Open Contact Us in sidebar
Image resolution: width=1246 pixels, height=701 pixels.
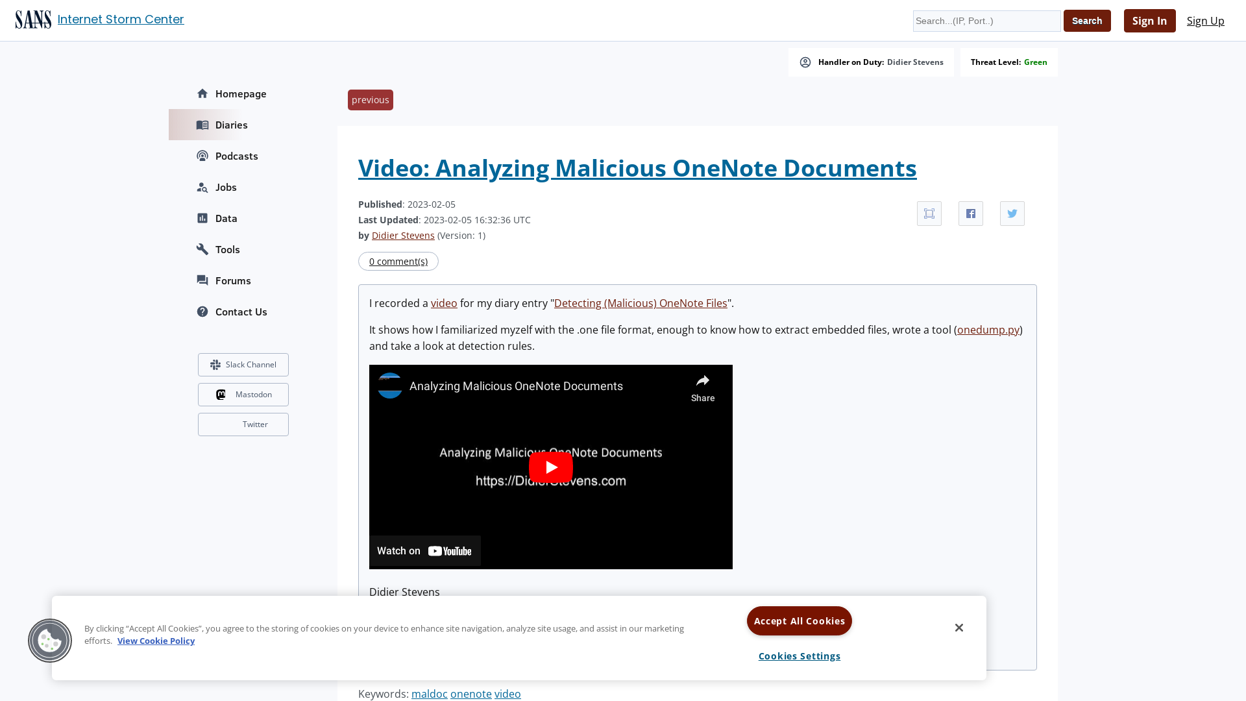coord(241,312)
